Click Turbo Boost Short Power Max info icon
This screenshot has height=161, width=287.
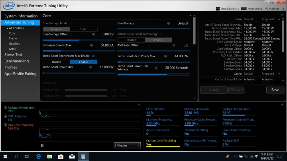pyautogui.click(x=165, y=56)
